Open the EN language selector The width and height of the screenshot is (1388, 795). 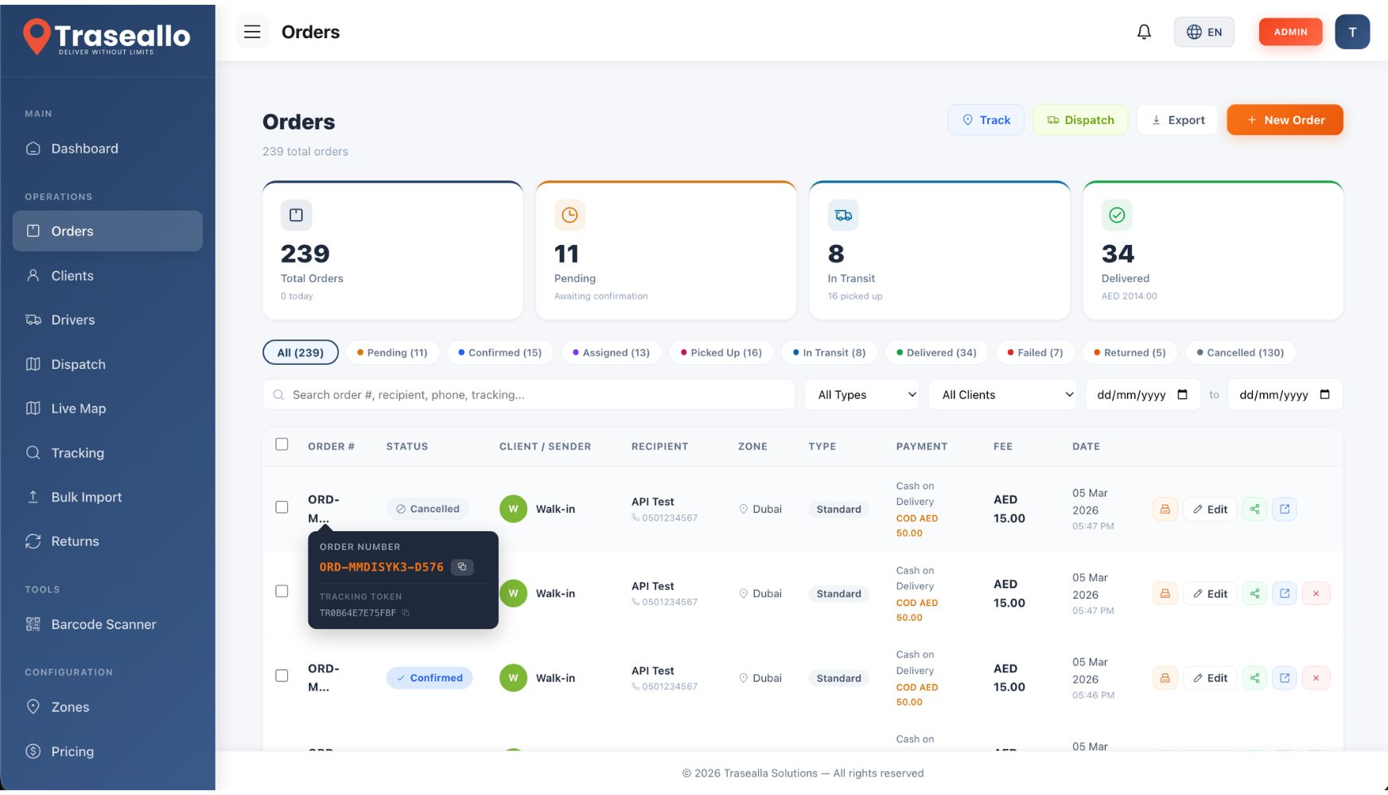click(1203, 32)
